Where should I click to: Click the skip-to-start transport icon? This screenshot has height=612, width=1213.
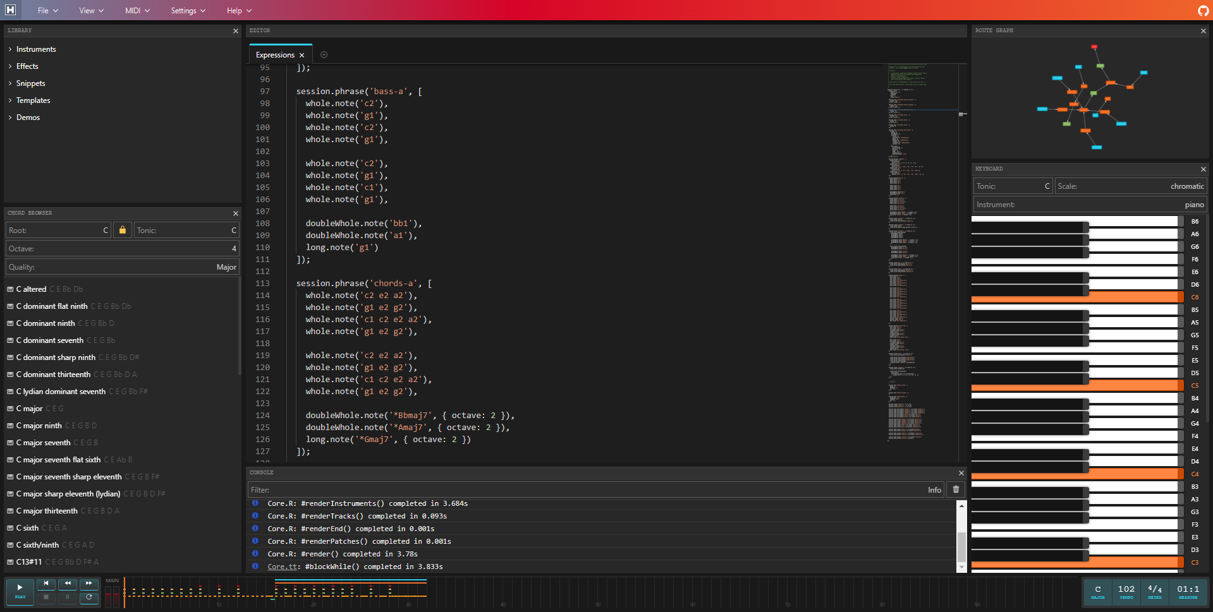coord(46,584)
